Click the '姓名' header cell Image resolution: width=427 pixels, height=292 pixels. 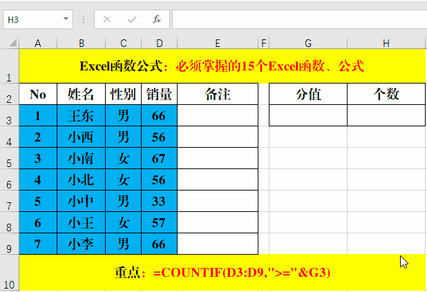click(x=81, y=94)
